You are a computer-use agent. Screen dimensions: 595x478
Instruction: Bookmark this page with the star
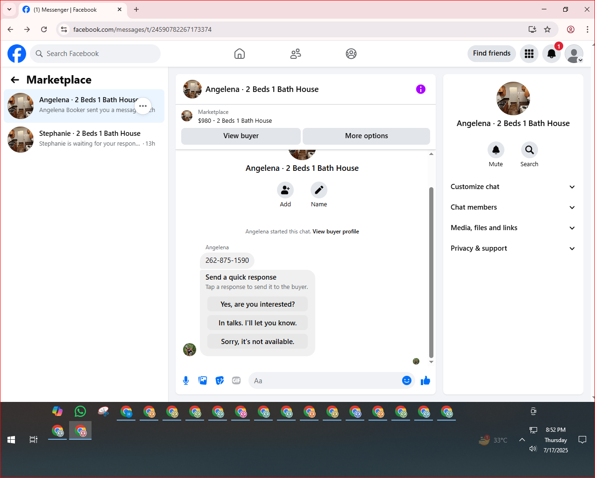click(x=547, y=29)
